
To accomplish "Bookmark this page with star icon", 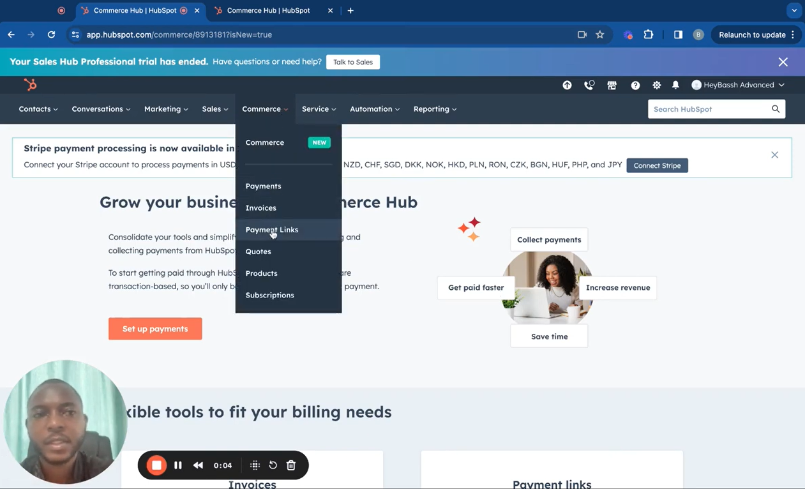I will coord(600,34).
